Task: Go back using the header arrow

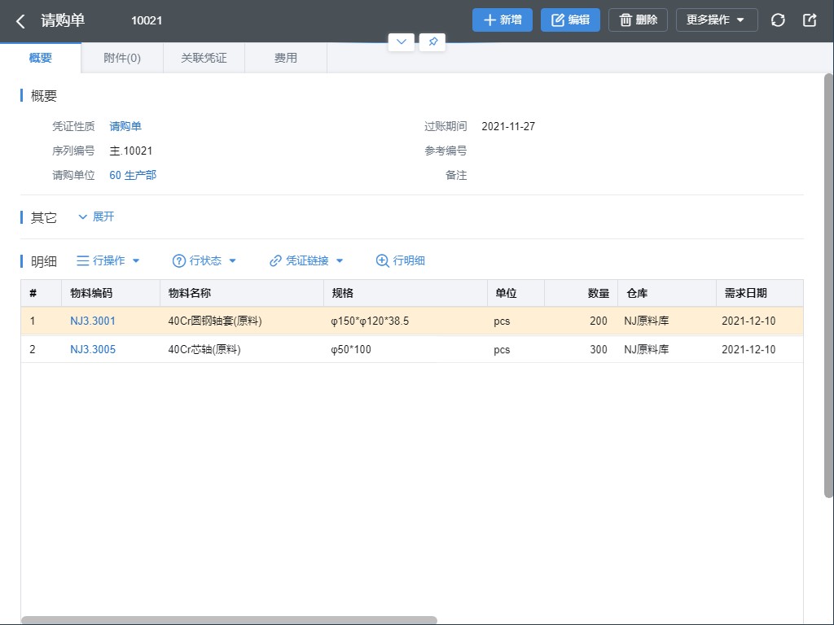Action: point(20,20)
